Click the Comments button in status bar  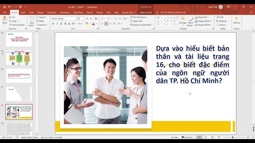pyautogui.click(x=187, y=137)
